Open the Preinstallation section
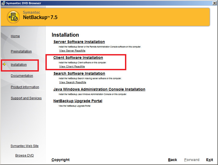Image resolution: width=218 pixels, height=165 pixels. 21,51
